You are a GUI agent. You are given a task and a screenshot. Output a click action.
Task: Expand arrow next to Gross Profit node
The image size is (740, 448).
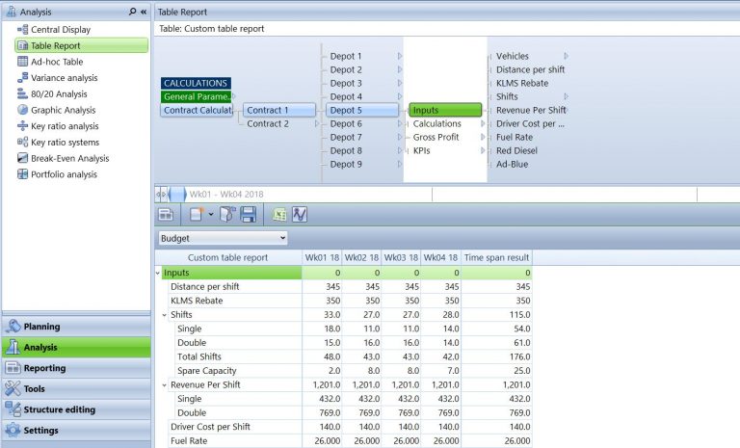tap(483, 137)
